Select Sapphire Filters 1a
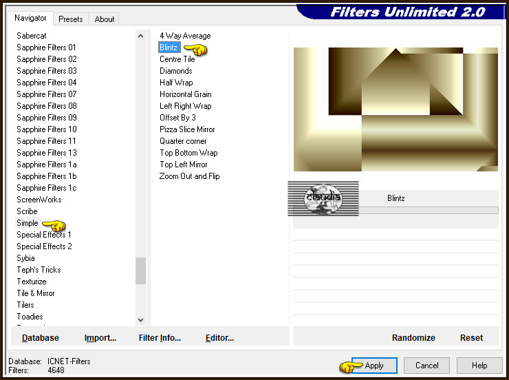 pos(46,165)
